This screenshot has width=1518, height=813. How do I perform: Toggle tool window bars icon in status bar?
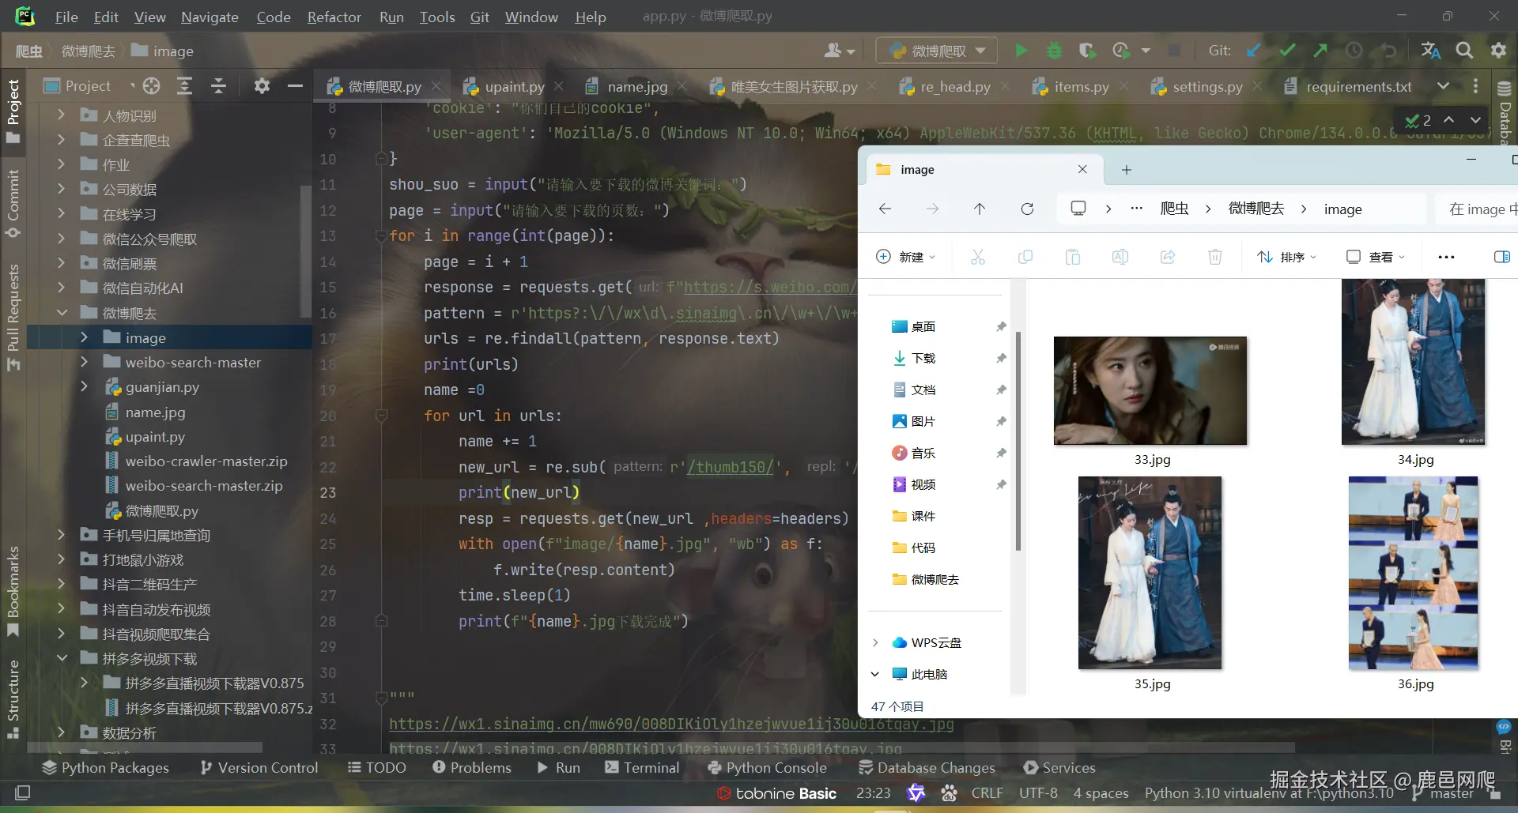point(23,792)
